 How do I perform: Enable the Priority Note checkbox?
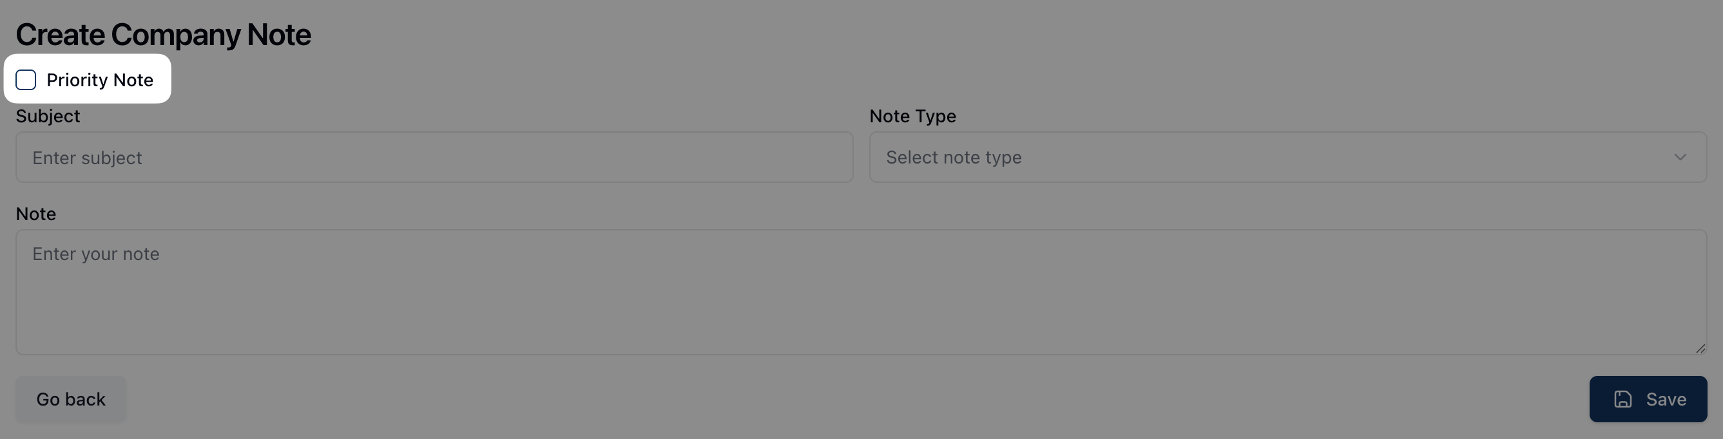pyautogui.click(x=26, y=80)
